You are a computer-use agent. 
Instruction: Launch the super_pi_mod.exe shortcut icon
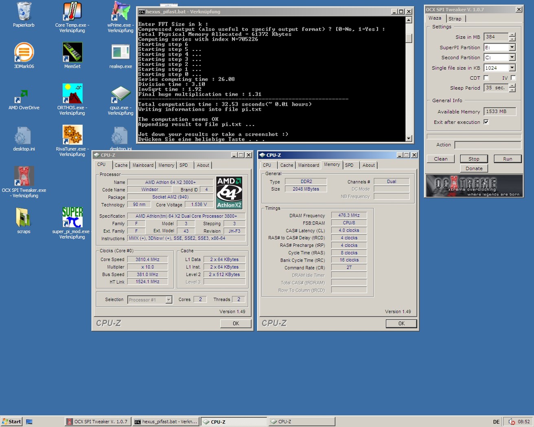coord(72,217)
